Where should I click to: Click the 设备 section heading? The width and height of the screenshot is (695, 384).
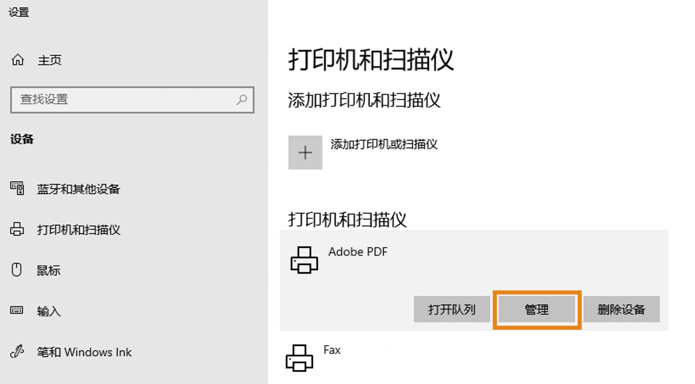21,139
